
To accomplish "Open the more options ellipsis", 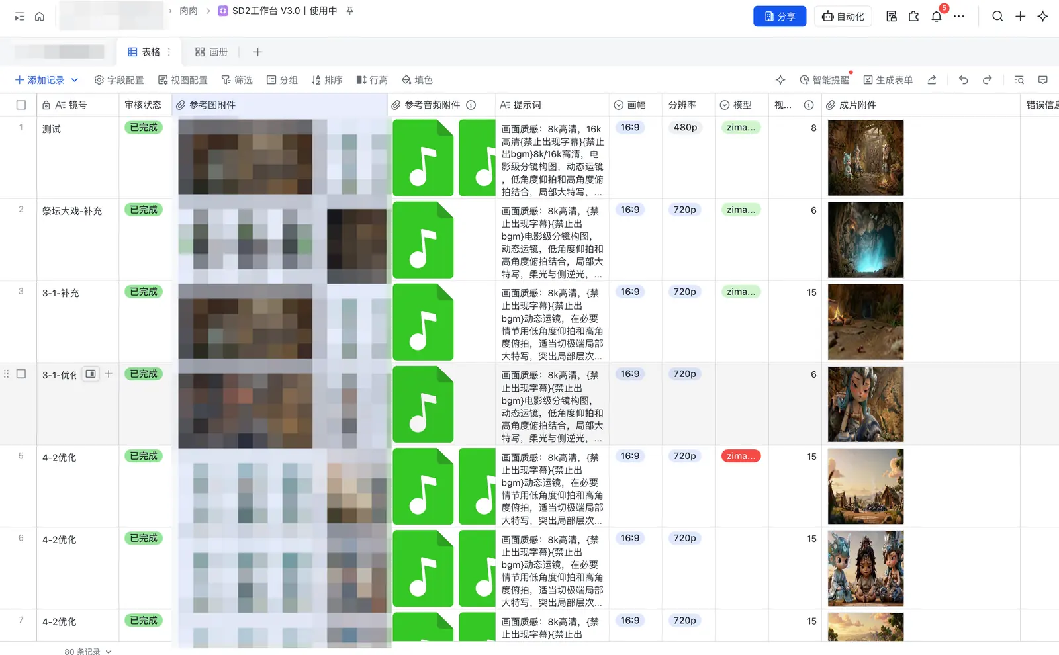I will [959, 17].
